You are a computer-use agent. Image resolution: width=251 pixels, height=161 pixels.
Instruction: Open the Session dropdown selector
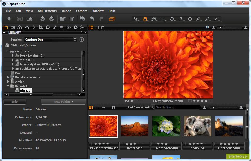[50, 39]
